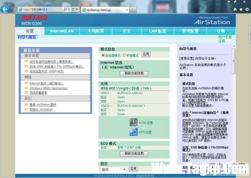Switch to the 设置 tab
Image resolution: width=251 pixels, height=178 pixels.
pos(30,31)
